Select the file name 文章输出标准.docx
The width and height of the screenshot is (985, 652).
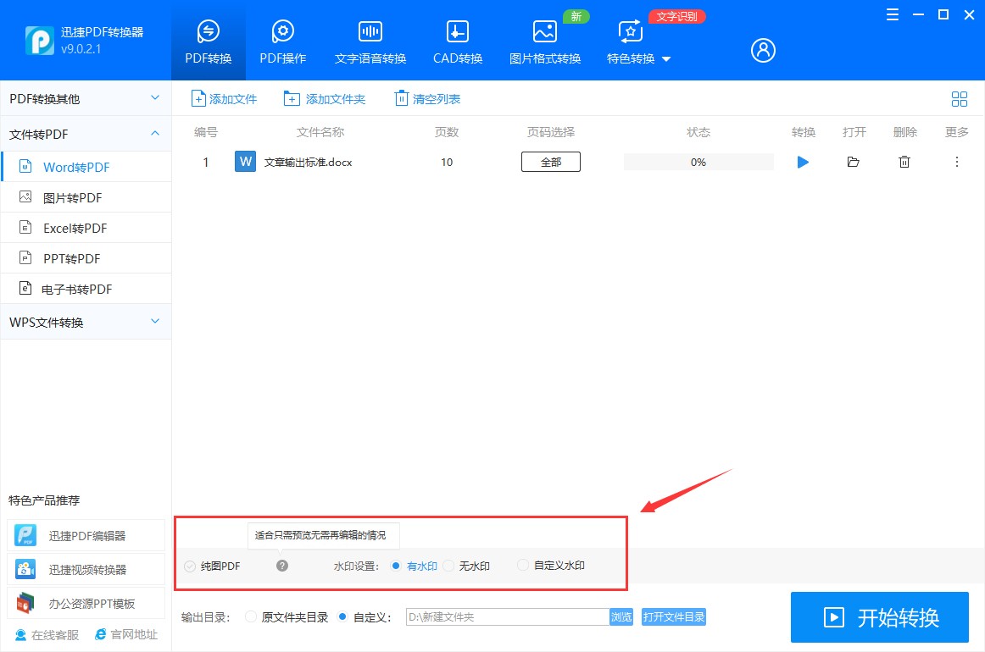[x=308, y=162]
